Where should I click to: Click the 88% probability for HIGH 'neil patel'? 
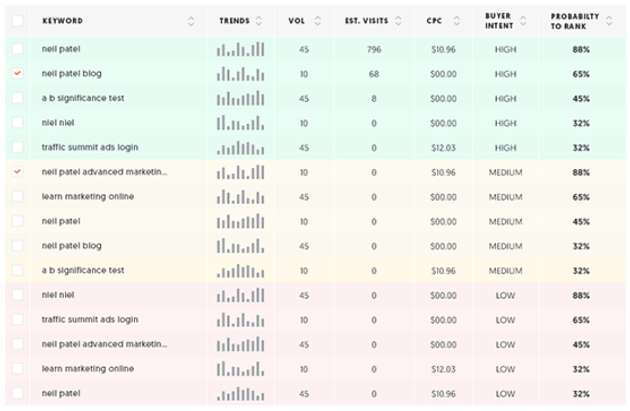[x=581, y=50]
